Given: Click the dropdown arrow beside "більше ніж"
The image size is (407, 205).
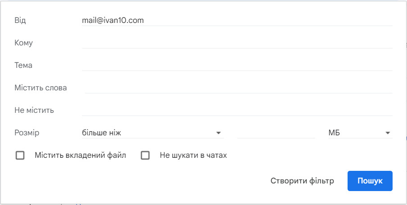Looking at the screenshot, I should (218, 133).
